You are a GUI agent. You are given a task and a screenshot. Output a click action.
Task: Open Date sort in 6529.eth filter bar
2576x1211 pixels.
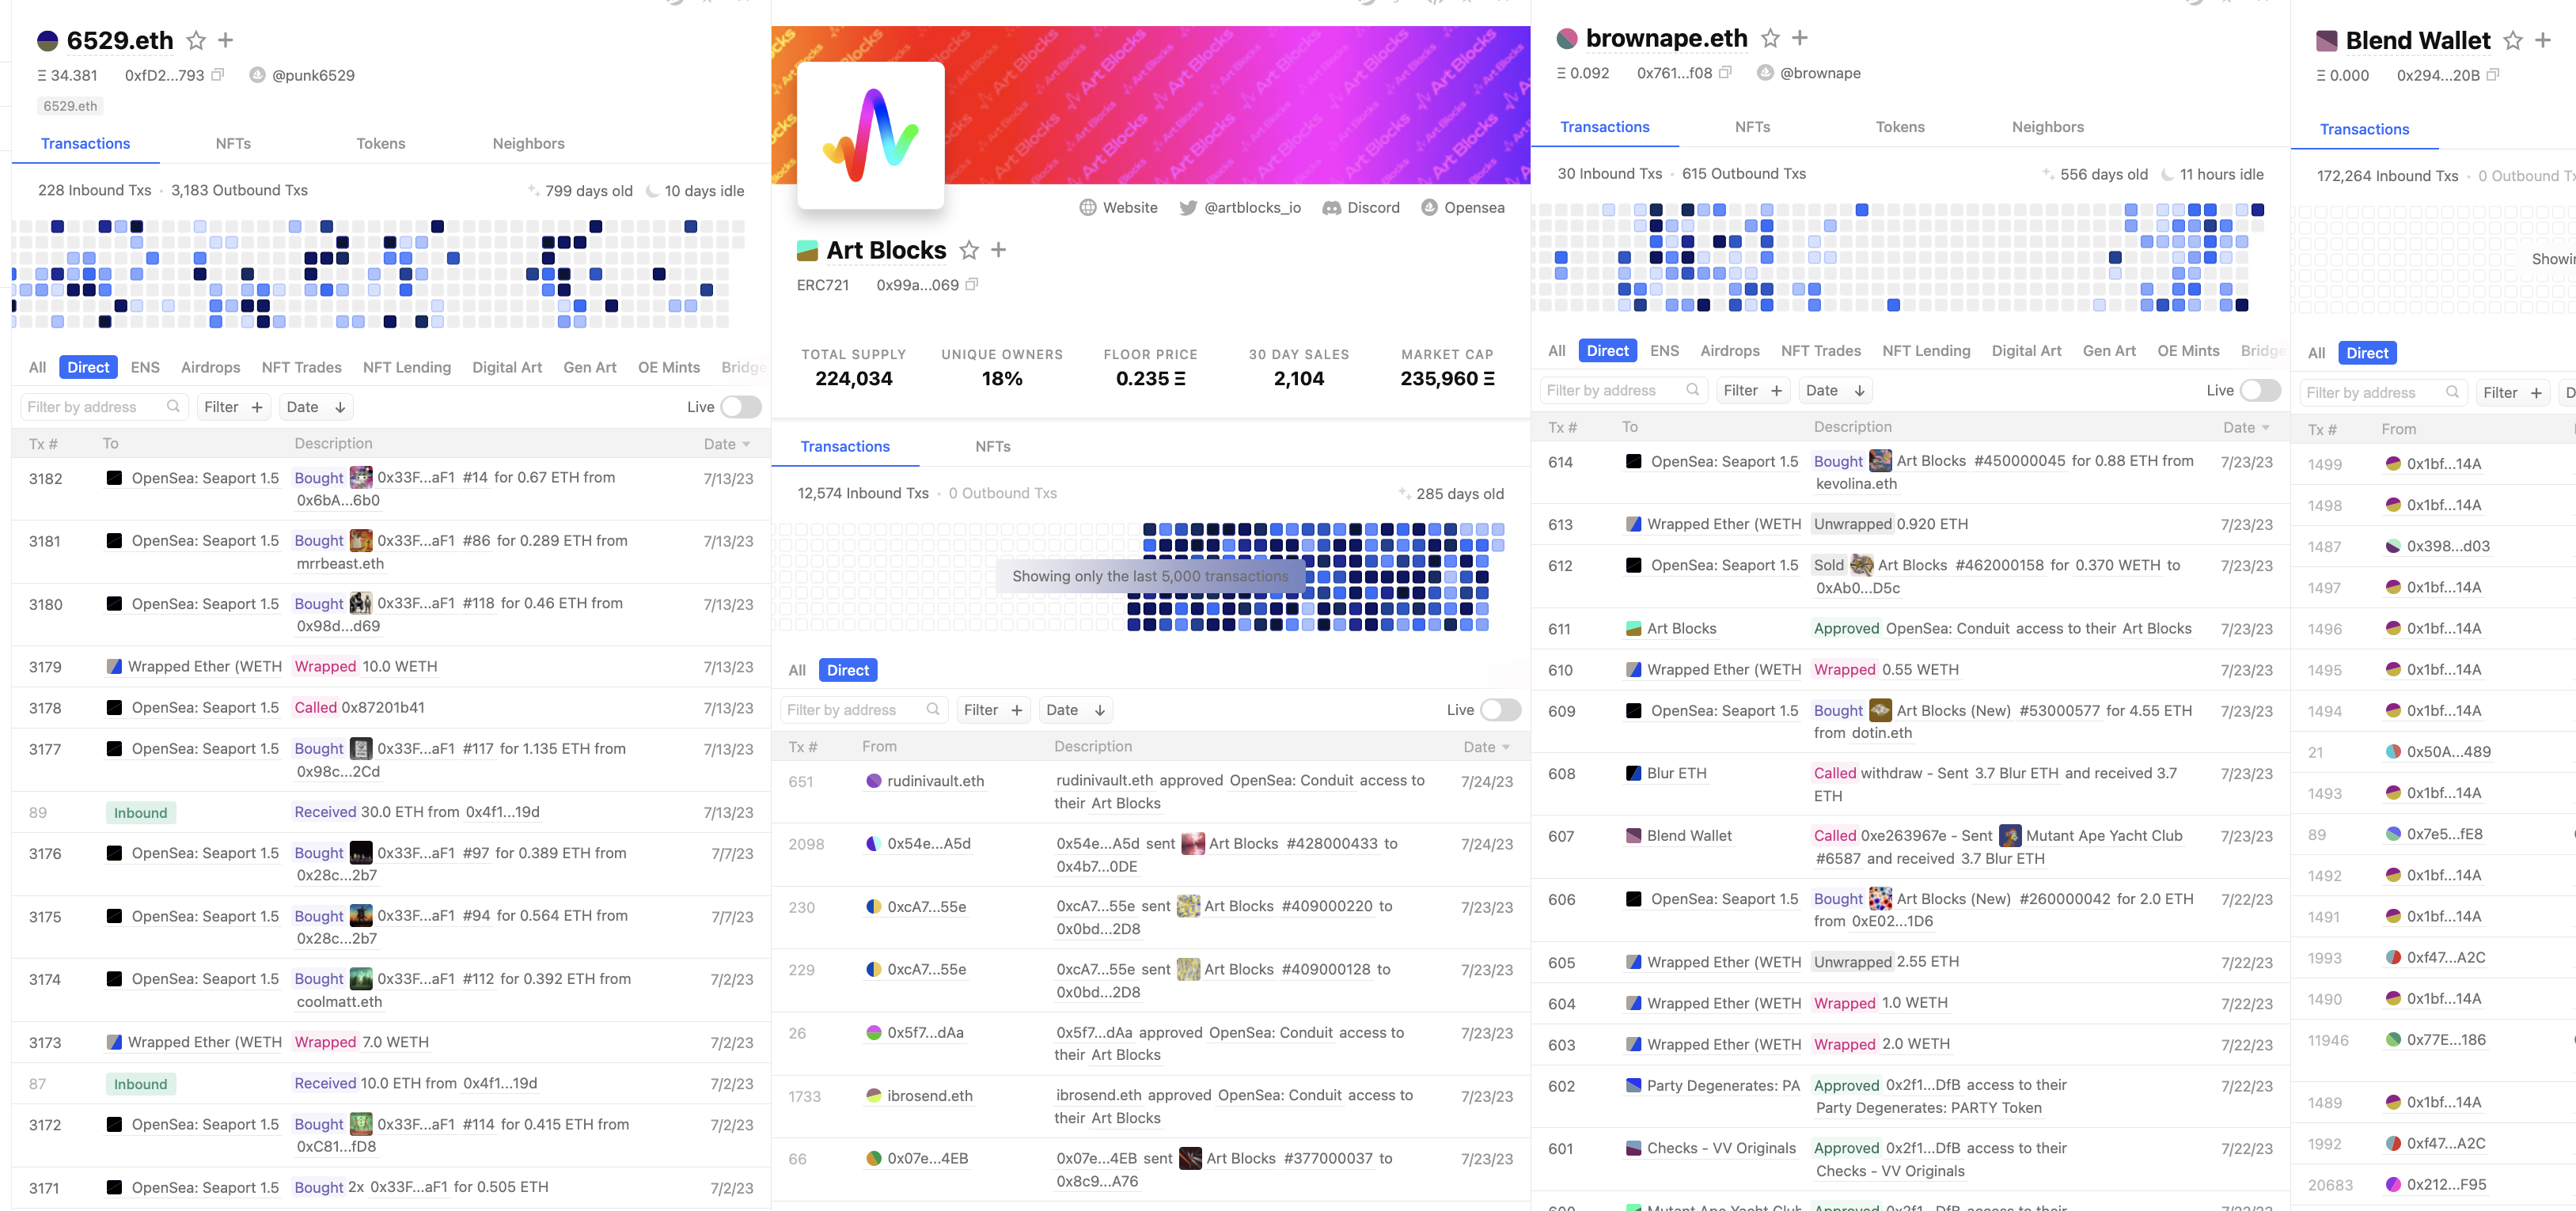[316, 407]
